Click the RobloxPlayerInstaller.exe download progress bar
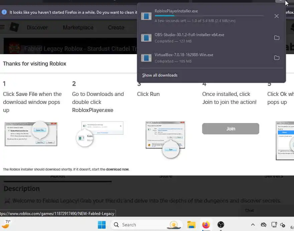 click(209, 16)
